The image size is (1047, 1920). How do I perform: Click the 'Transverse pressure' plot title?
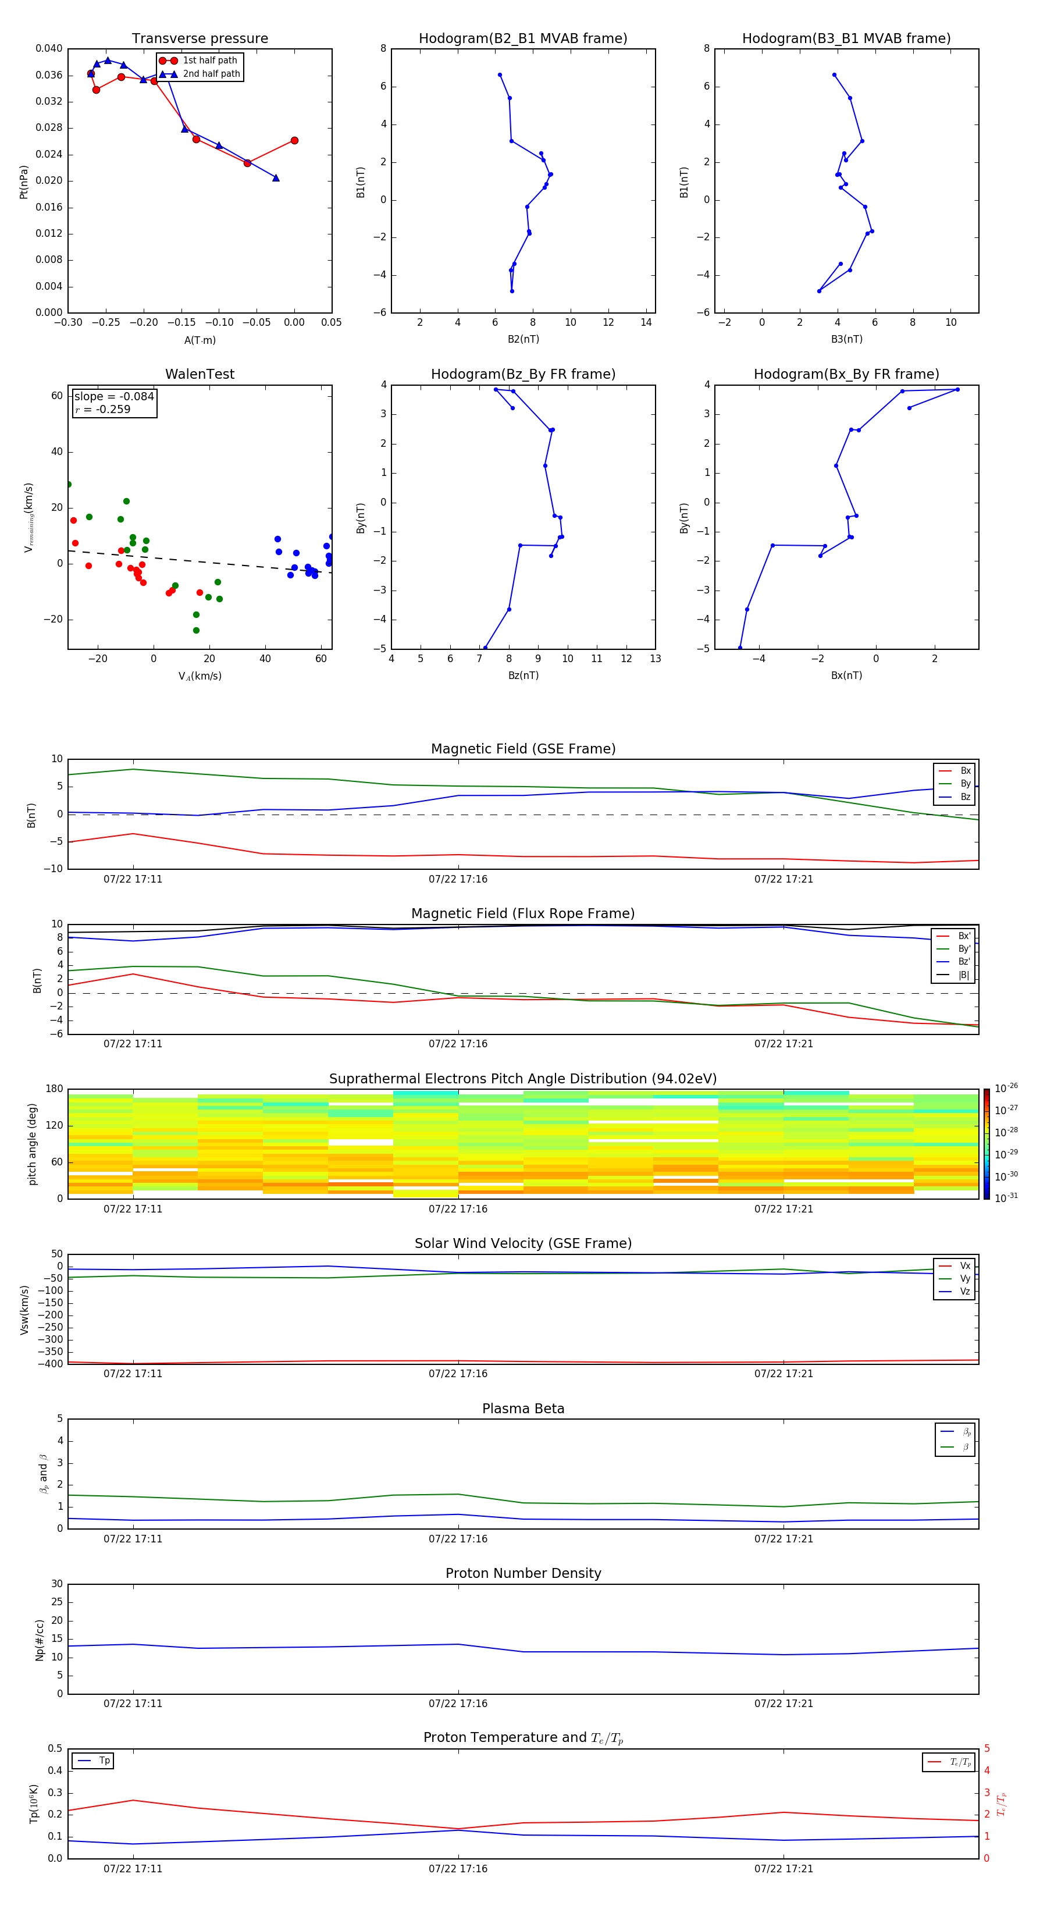[x=200, y=39]
